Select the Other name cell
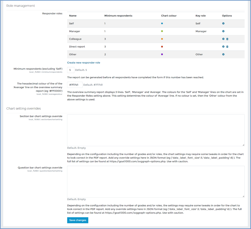The image size is (251, 229). pyautogui.click(x=73, y=54)
